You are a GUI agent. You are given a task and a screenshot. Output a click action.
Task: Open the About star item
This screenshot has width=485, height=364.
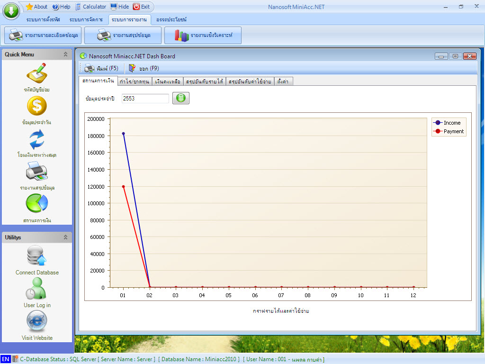pos(36,7)
